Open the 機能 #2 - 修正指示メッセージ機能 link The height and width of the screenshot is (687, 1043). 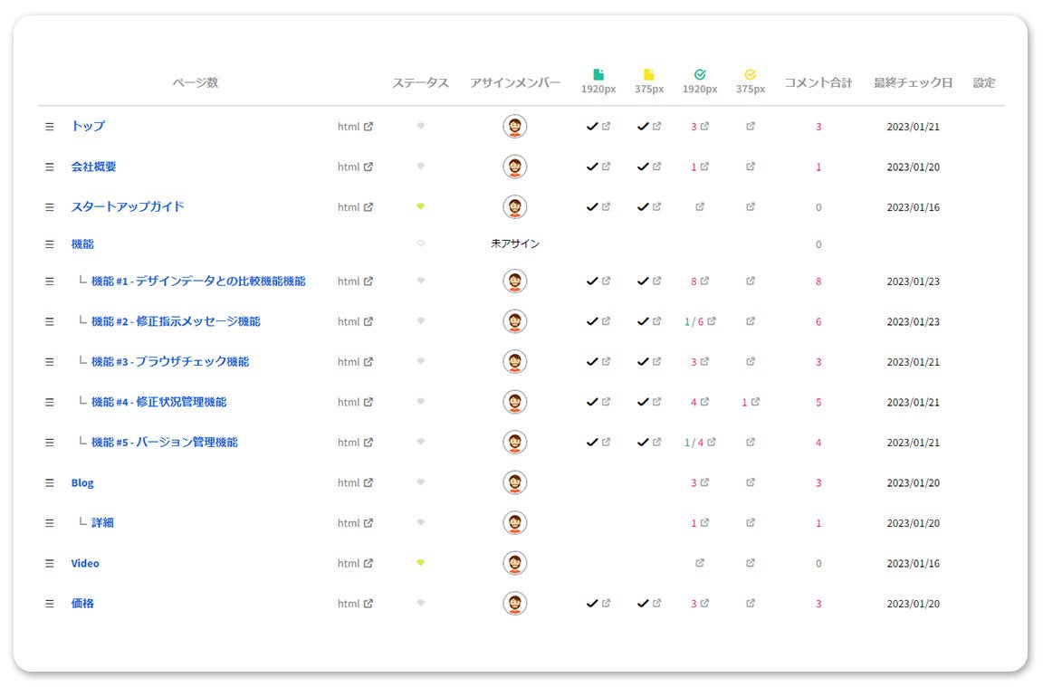[176, 321]
